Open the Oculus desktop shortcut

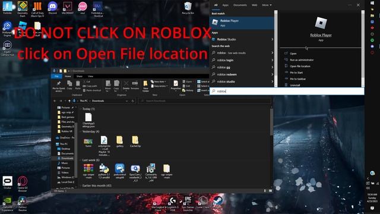coord(7,182)
